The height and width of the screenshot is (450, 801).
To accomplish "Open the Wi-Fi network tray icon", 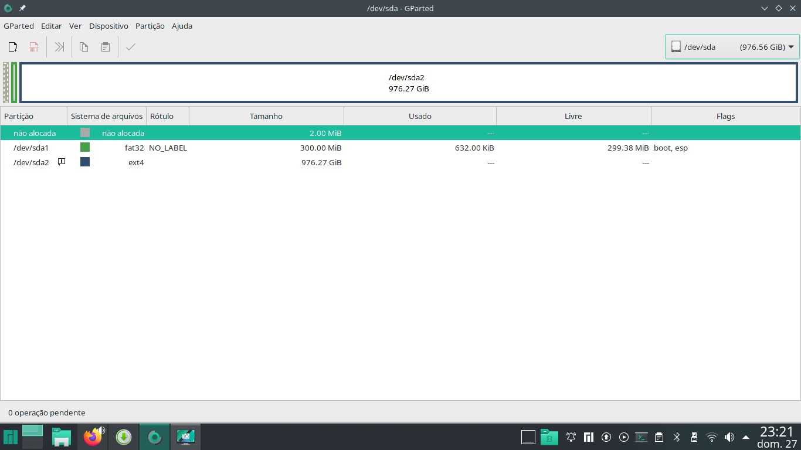I will click(x=712, y=437).
